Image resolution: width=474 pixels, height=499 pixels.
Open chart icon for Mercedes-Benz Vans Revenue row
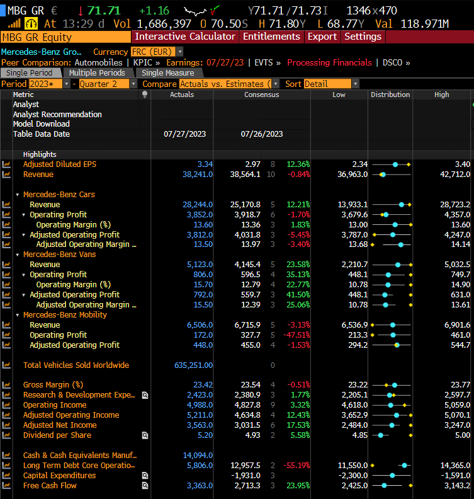pos(6,265)
